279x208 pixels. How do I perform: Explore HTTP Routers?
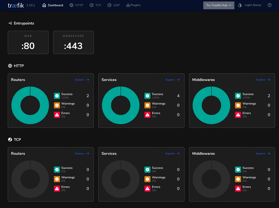(x=82, y=80)
